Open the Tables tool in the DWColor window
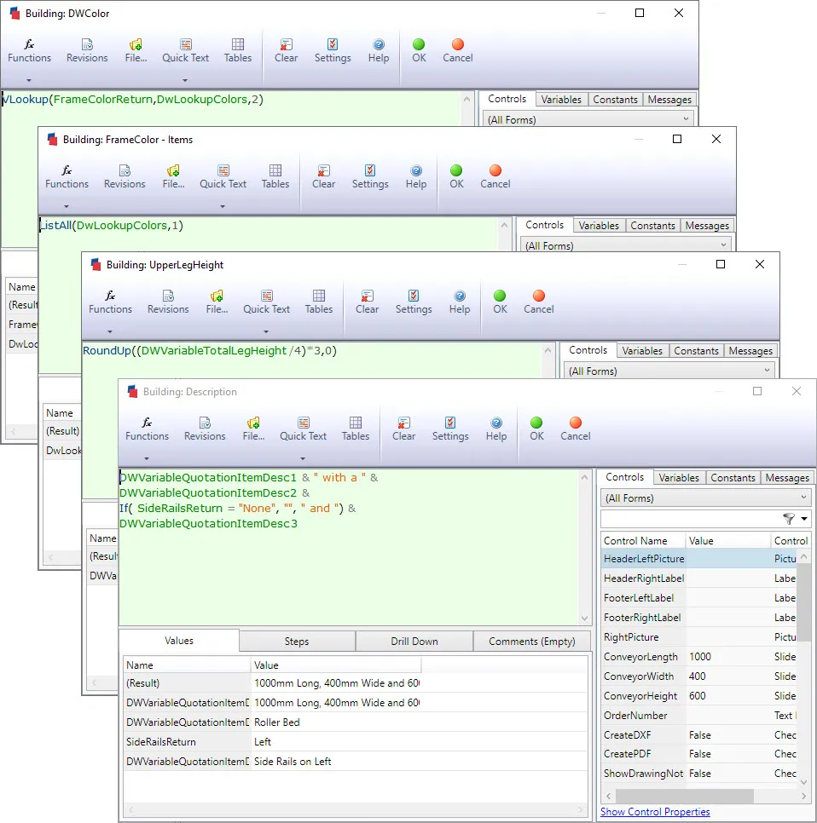The width and height of the screenshot is (817, 823). point(237,49)
